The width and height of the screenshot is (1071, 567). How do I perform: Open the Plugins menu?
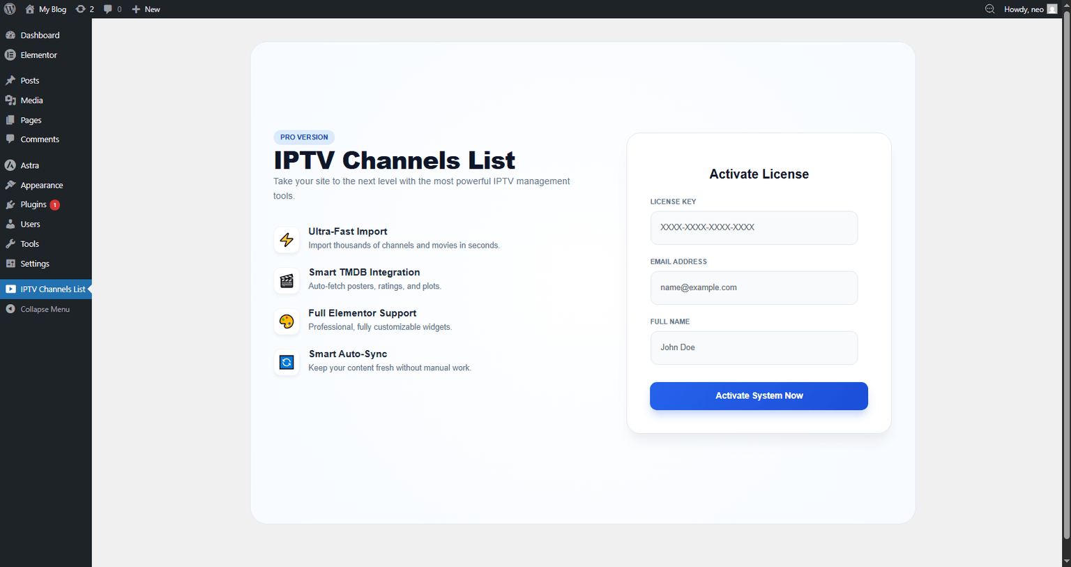46,204
